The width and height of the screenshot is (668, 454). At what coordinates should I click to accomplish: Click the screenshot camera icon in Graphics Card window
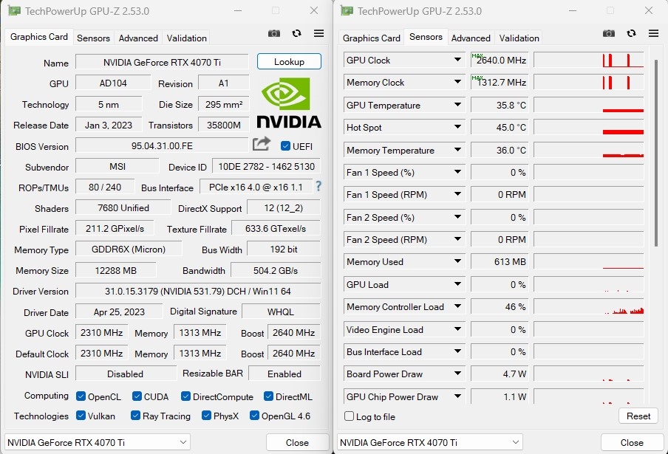(x=274, y=33)
